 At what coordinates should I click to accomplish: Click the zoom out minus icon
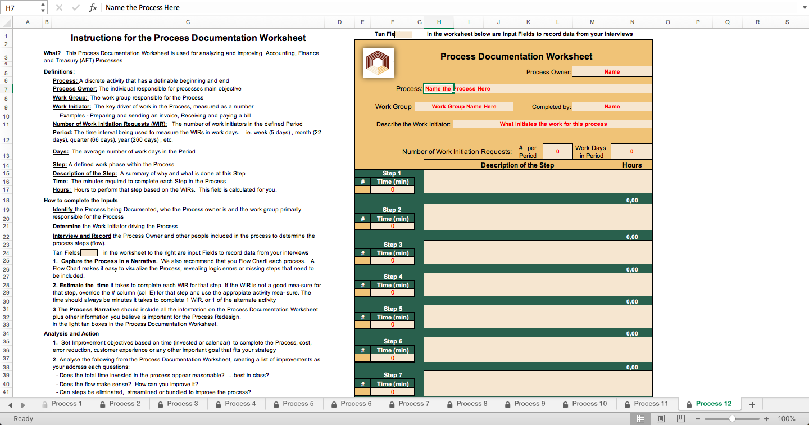tap(697, 419)
